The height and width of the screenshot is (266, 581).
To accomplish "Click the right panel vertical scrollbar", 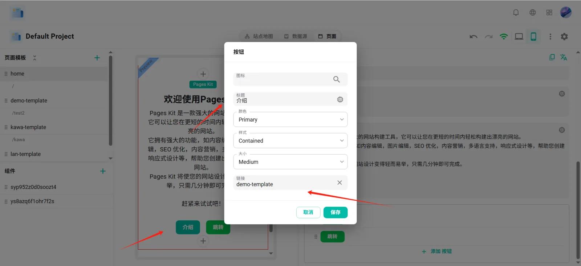I will click(578, 210).
